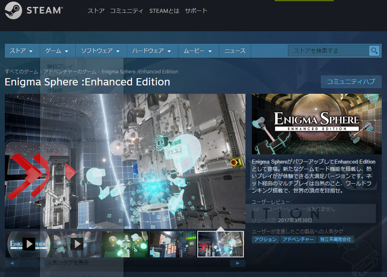Screen dimensions: 387x277
Task: Click 人気のタグを表示 in the faded menu
Action: [68, 263]
